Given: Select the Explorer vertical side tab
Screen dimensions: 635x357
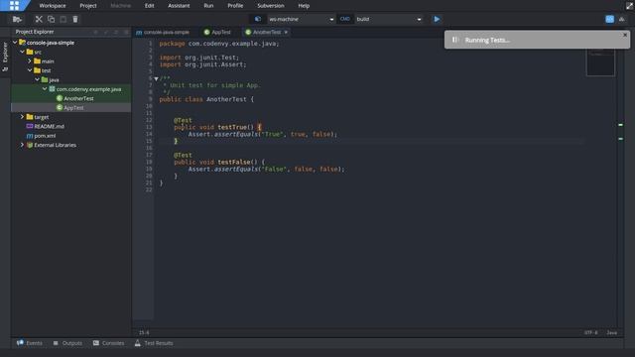Looking at the screenshot, I should (5, 57).
